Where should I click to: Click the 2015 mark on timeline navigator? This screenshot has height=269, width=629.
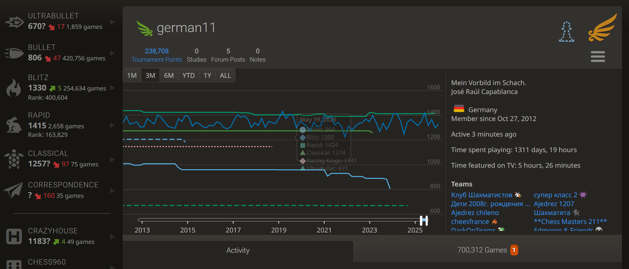click(187, 230)
